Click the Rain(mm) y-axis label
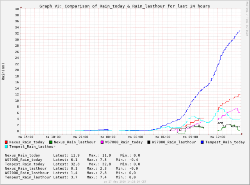This screenshot has width=250, height=185. point(4,71)
